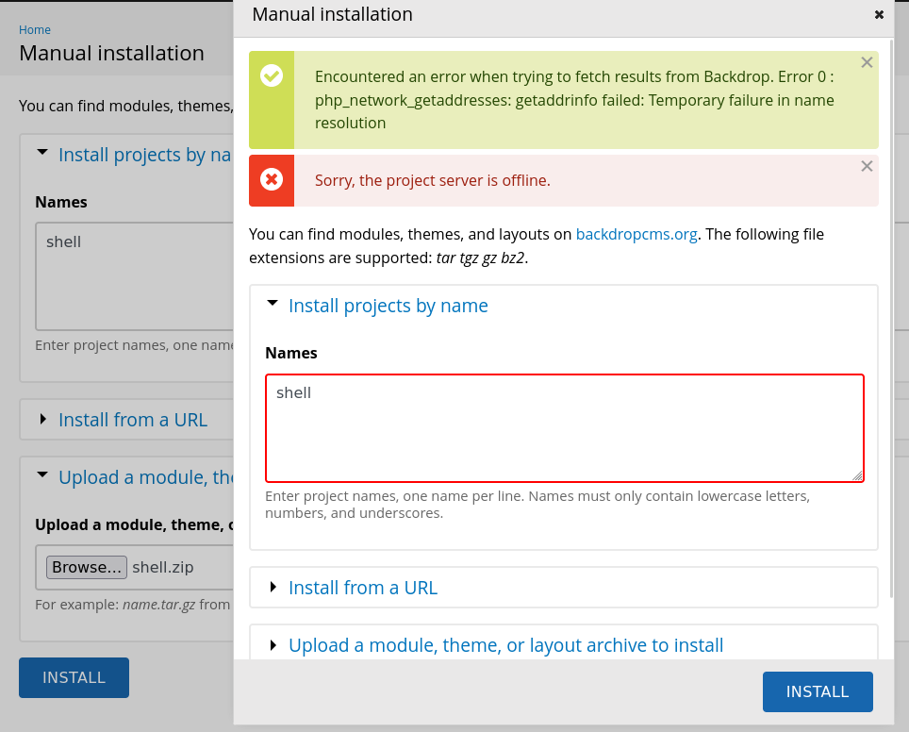Close the Manual installation dialog
Image resolution: width=909 pixels, height=732 pixels.
[x=879, y=15]
